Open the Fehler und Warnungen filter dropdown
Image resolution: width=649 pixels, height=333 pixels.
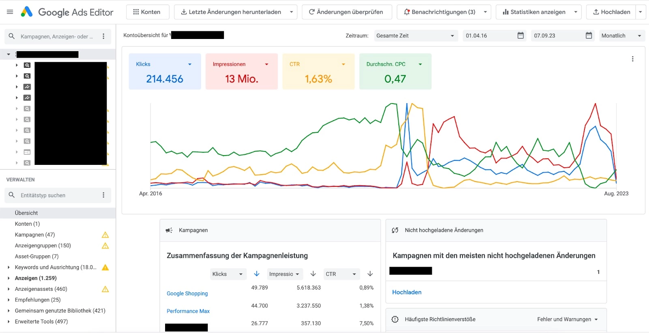567,320
